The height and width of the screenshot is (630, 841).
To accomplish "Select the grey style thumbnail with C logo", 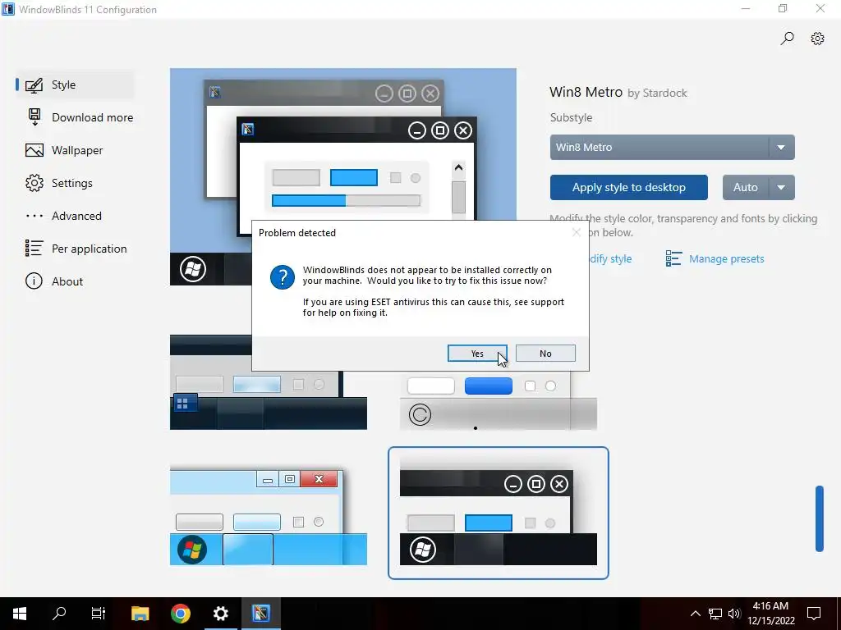I will 499,400.
